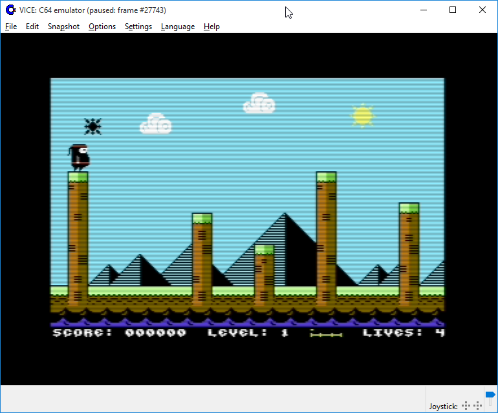Maximize the VICE emulator window
This screenshot has width=498, height=413.
453,10
